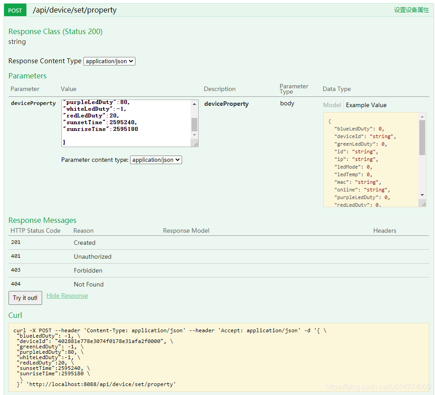435x395 pixels.
Task: Click the green POST method badge
Action: pos(15,10)
